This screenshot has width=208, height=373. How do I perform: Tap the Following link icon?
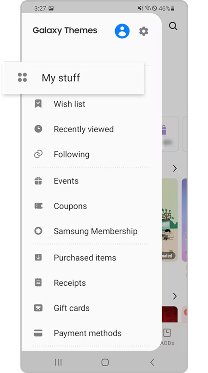coord(38,154)
